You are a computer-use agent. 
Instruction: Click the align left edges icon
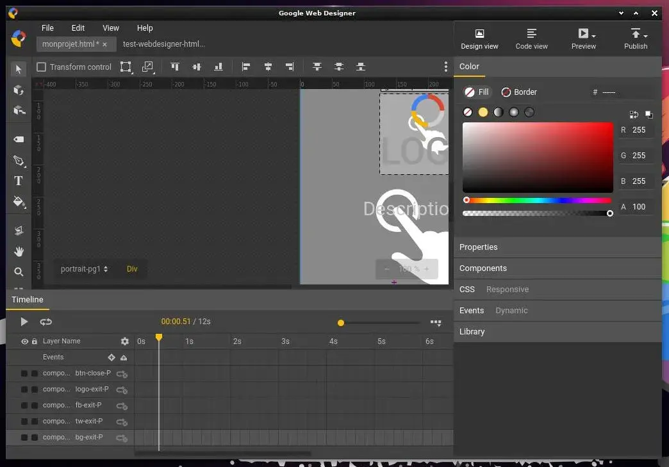click(x=246, y=67)
